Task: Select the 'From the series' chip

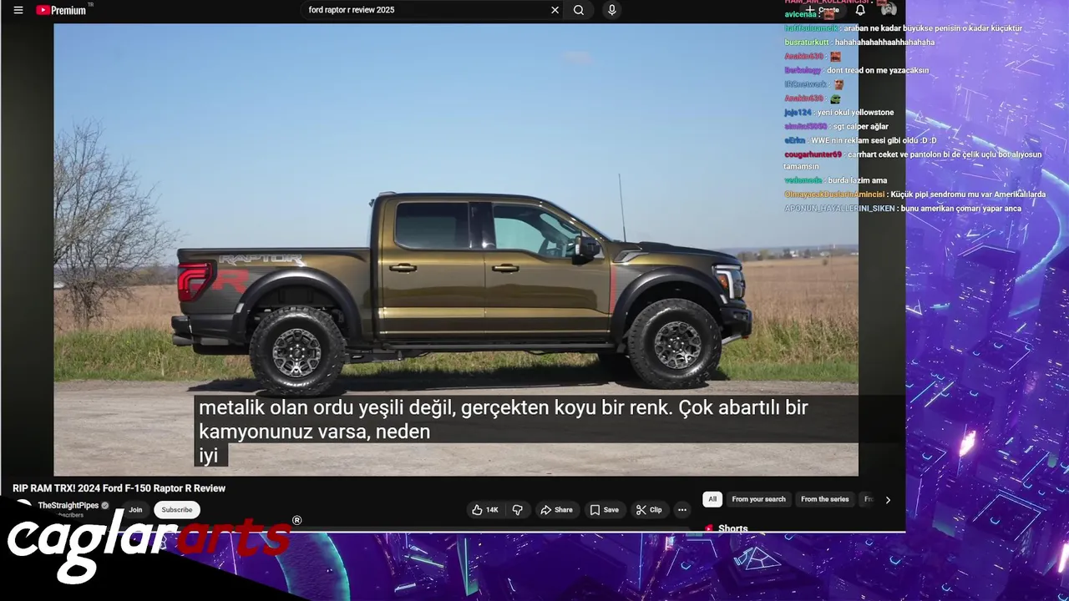Action: (x=825, y=499)
